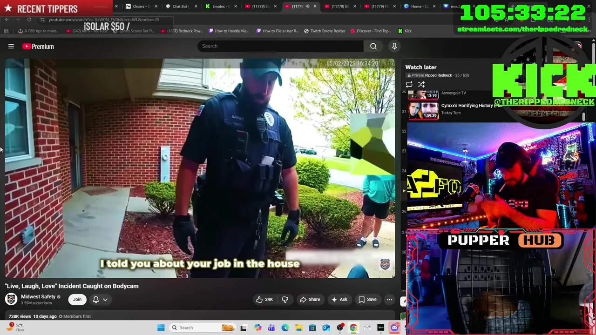
Task: Open the browser apps grid icon
Action: pos(6,31)
